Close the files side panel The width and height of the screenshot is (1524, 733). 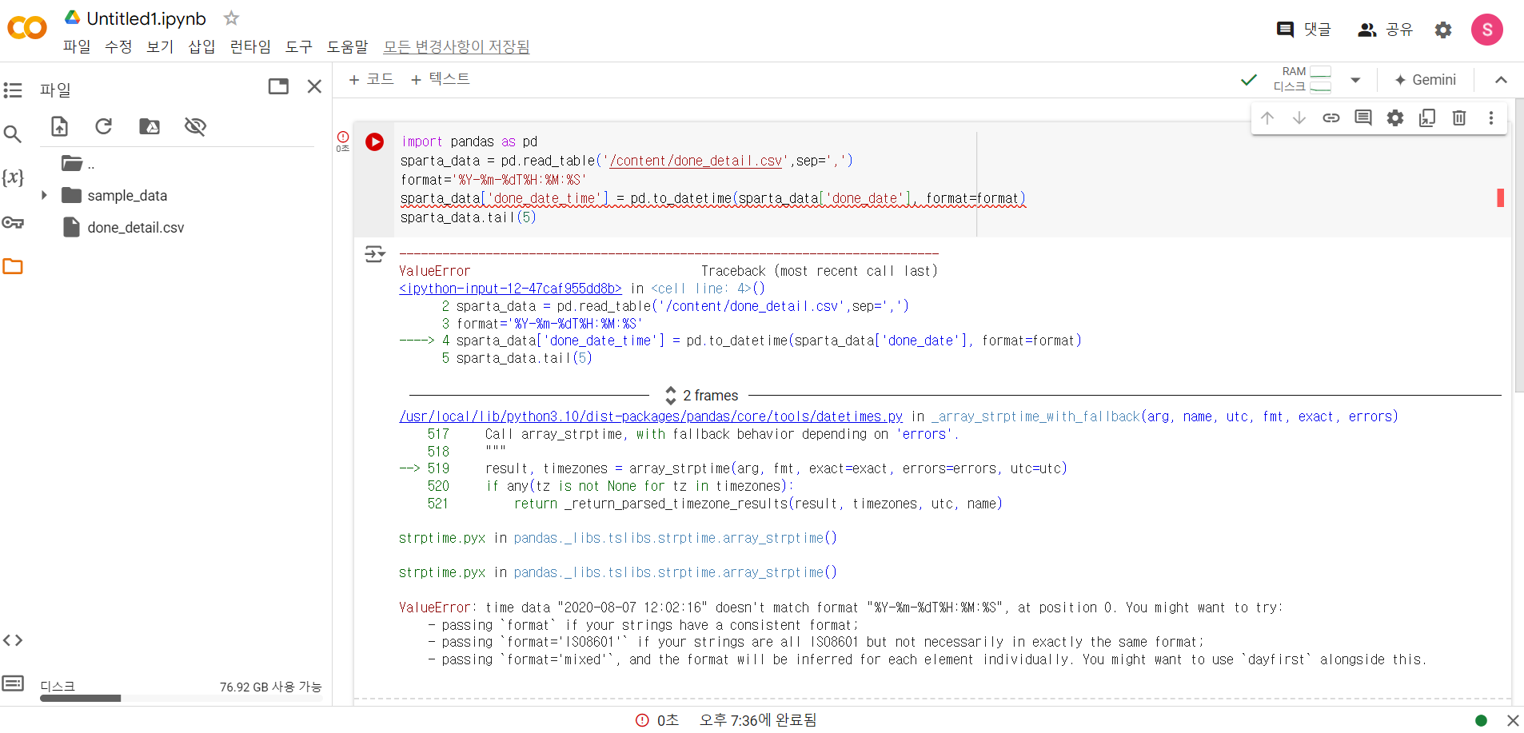(315, 86)
